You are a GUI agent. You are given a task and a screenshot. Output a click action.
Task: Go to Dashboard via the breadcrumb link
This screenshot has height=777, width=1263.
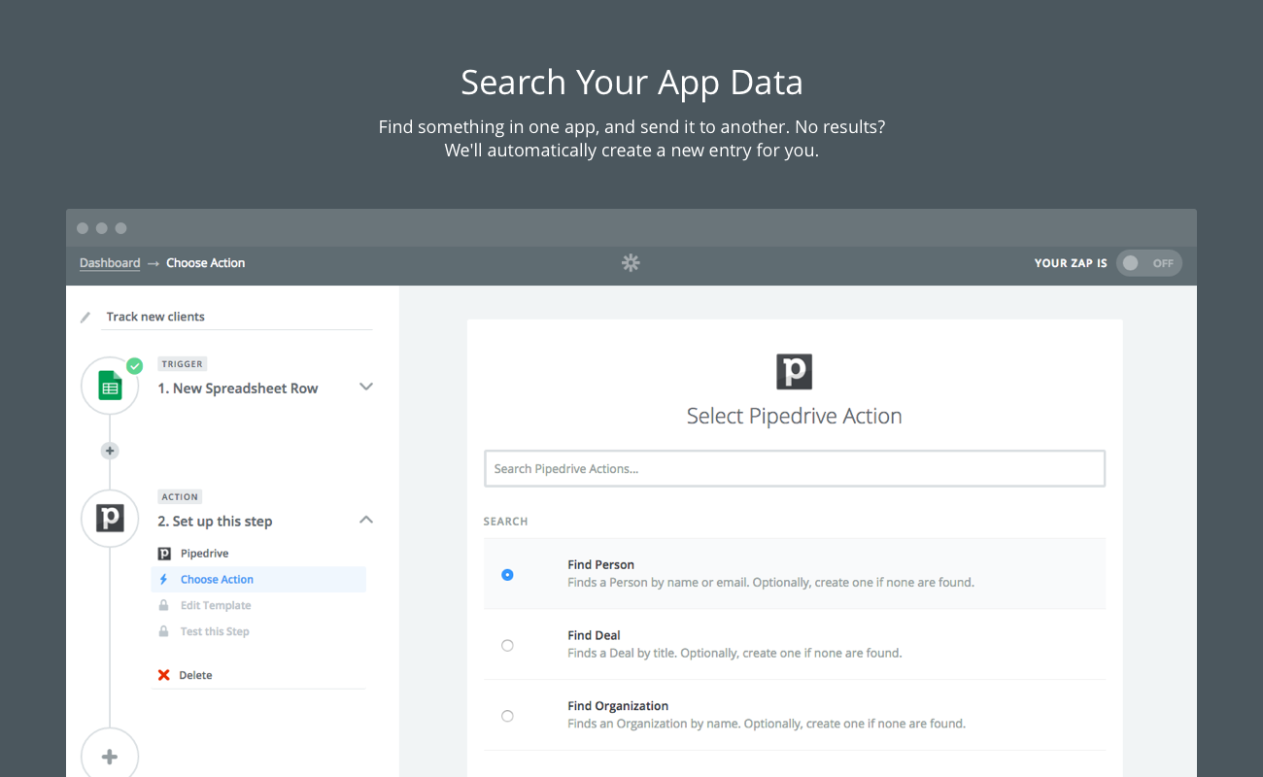110,263
